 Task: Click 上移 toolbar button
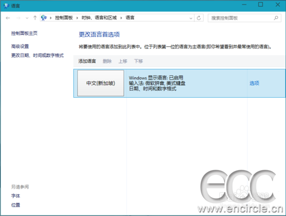(x=123, y=61)
